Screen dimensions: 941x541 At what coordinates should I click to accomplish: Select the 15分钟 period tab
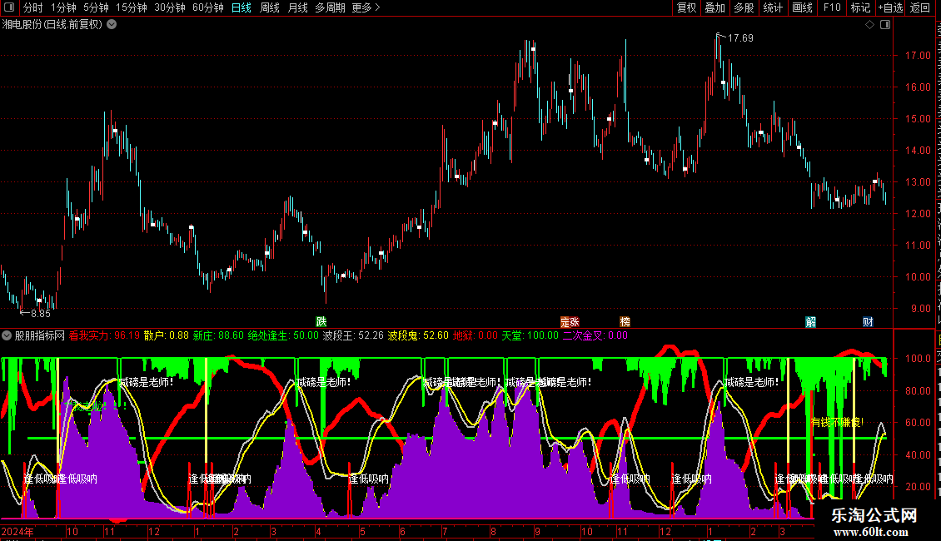pyautogui.click(x=131, y=7)
